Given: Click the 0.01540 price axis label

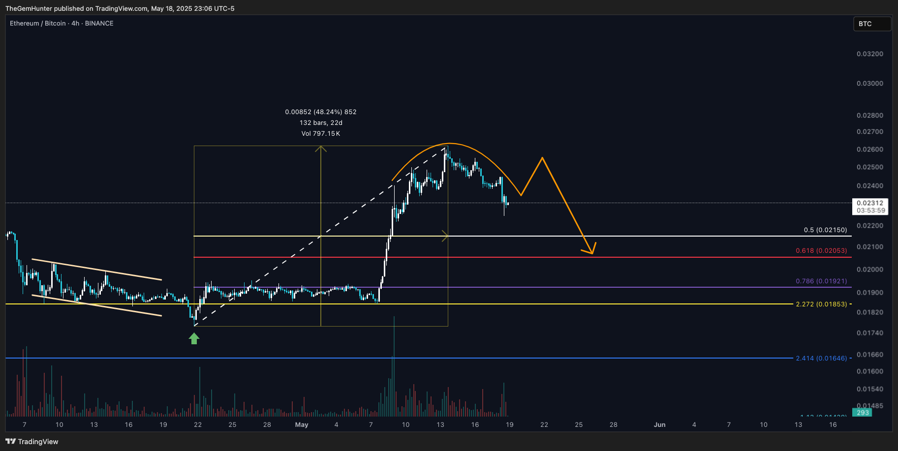Looking at the screenshot, I should pos(870,389).
